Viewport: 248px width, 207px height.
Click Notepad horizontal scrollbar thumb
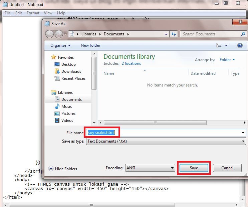[92, 205]
